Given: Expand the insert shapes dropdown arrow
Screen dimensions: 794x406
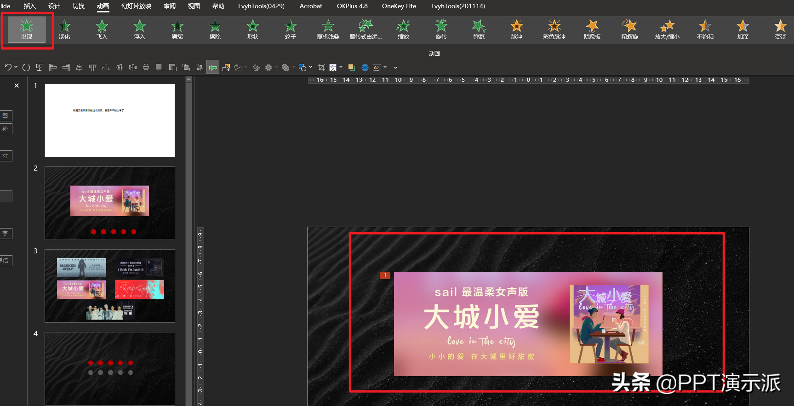Looking at the screenshot, I should [x=311, y=67].
